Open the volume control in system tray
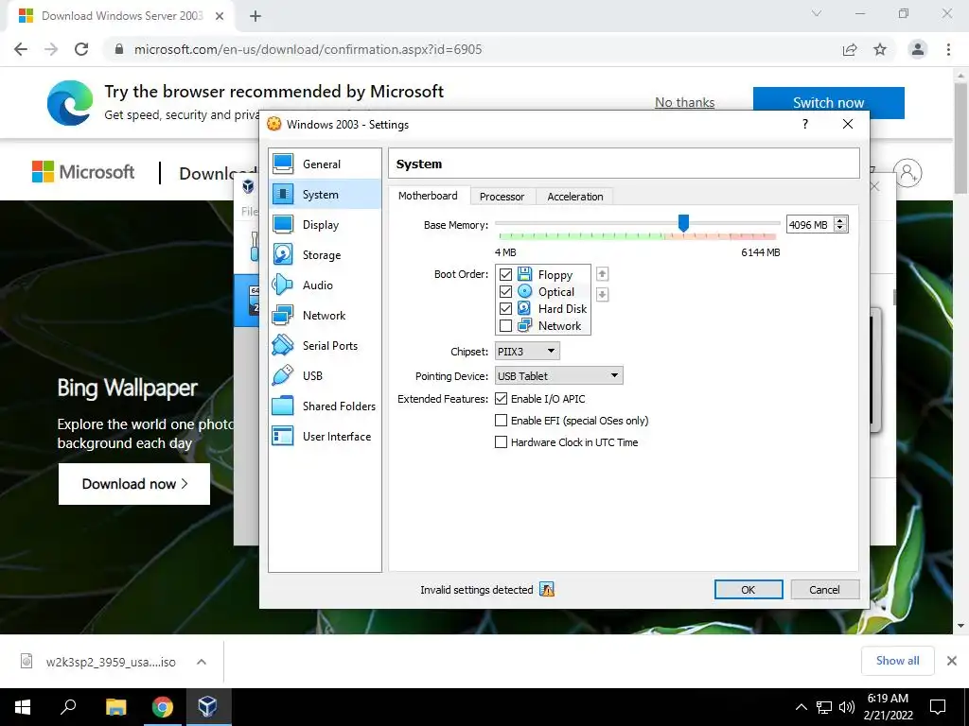Viewport: 969px width, 726px height. tap(847, 707)
